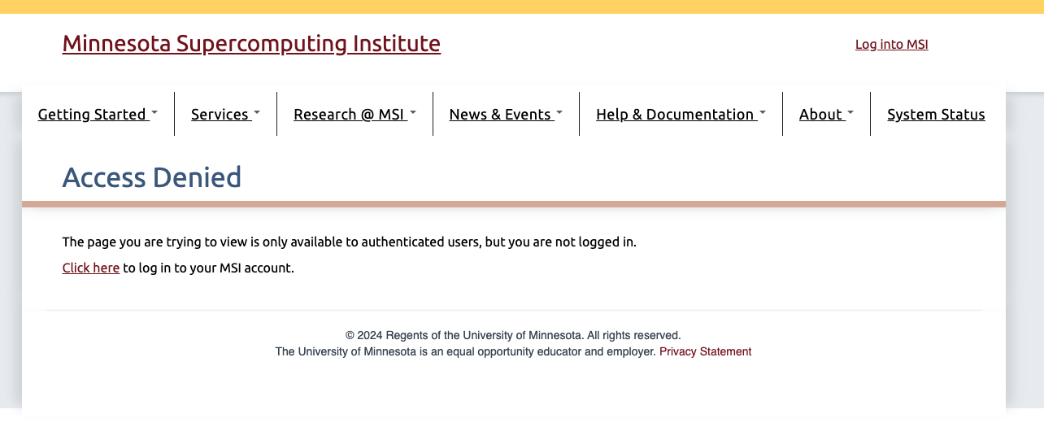The height and width of the screenshot is (440, 1044).
Task: Open the Privacy Statement link
Action: click(705, 352)
